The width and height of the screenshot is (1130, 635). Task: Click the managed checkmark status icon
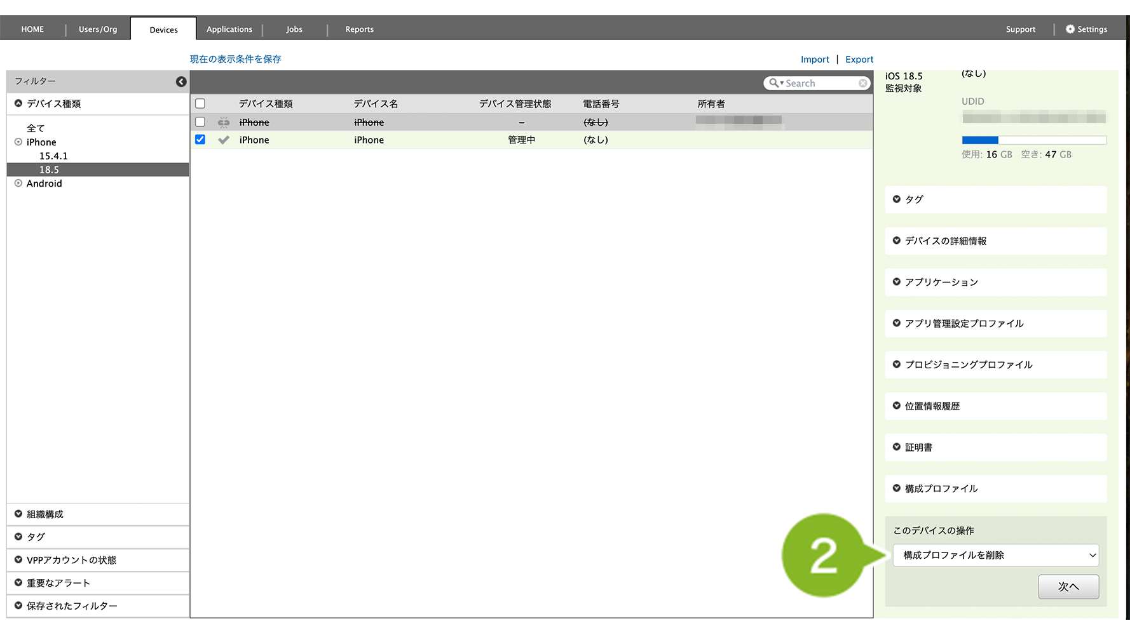(224, 140)
